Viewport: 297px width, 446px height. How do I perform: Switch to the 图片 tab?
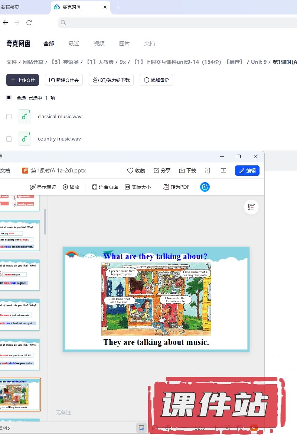click(x=124, y=43)
